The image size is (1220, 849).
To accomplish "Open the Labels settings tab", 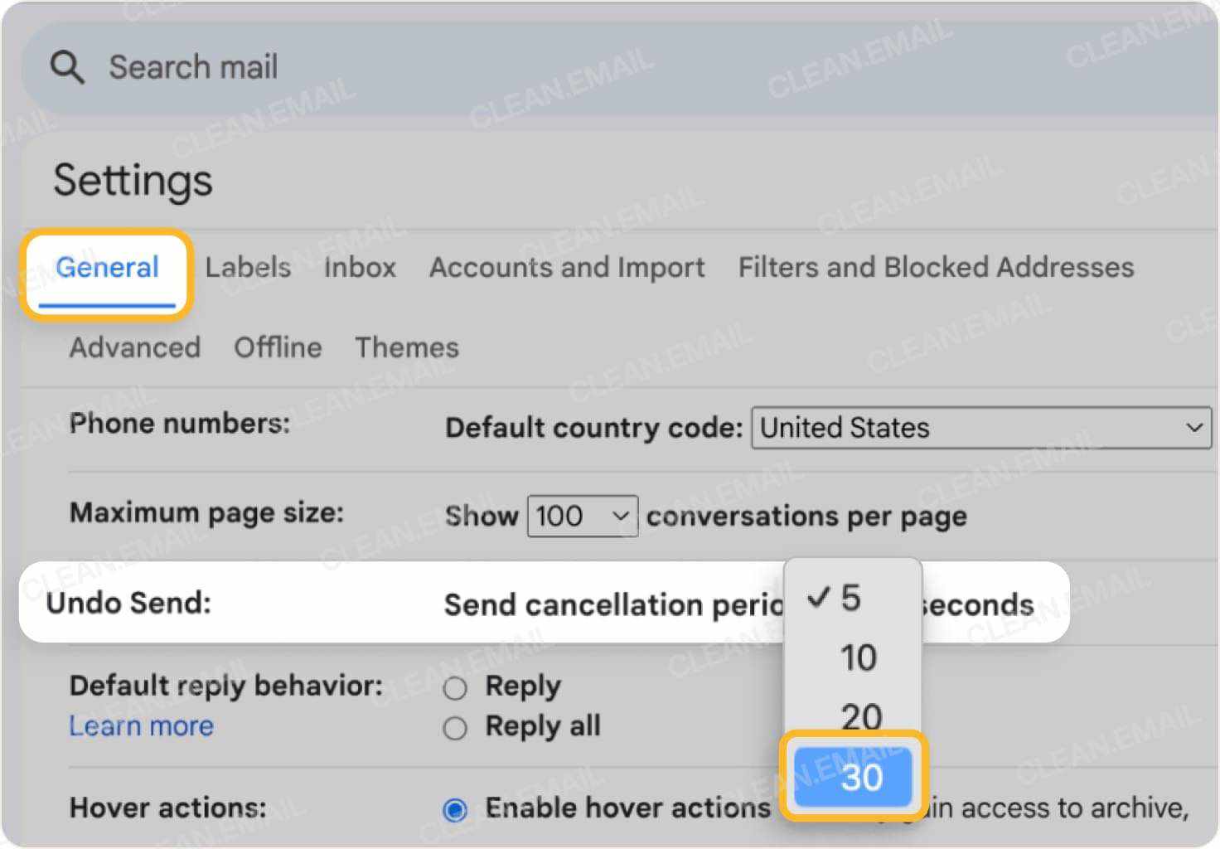I will [248, 267].
